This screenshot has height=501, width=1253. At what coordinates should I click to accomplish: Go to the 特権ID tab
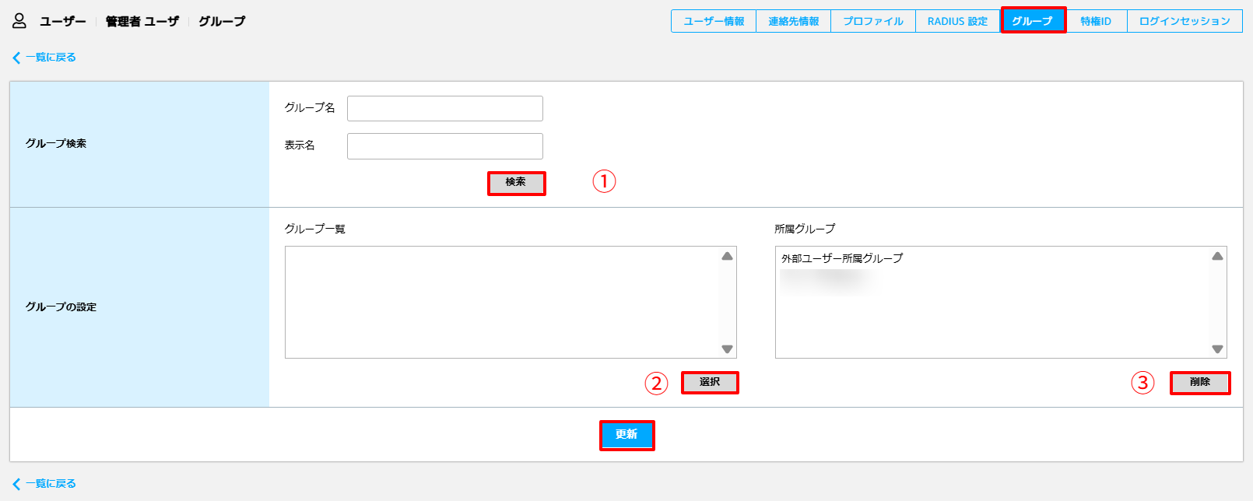pos(1096,21)
